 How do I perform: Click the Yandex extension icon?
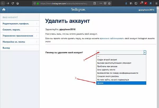point(151,3)
